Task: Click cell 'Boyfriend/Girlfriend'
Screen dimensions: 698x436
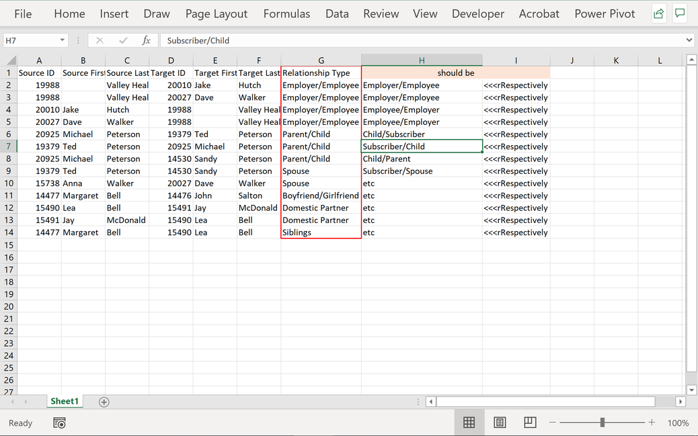Action: pyautogui.click(x=321, y=195)
